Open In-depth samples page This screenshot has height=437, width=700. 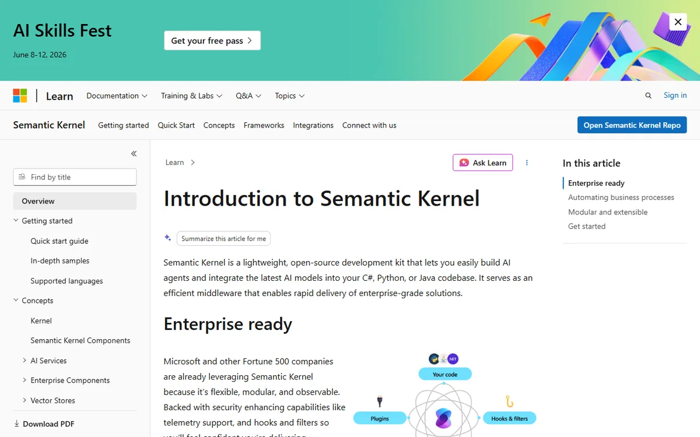tap(60, 261)
